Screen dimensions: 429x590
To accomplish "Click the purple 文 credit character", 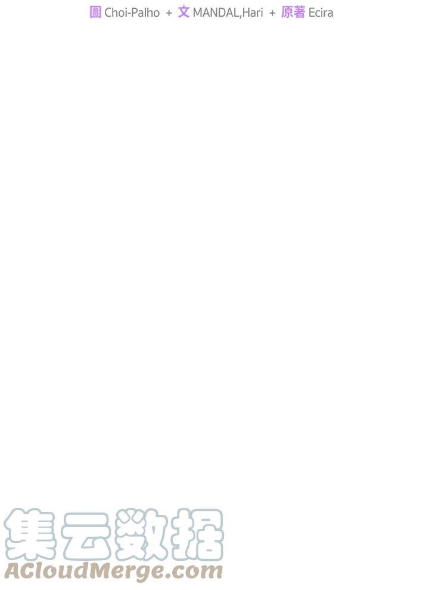I will pos(184,12).
